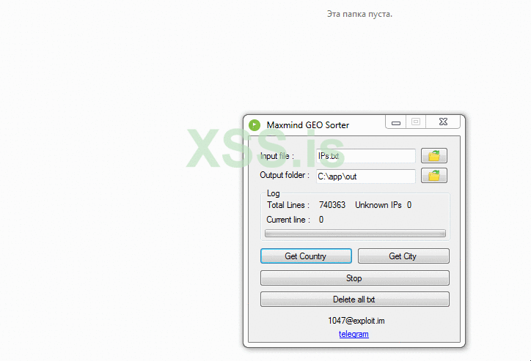Click the 1047@exploit.im contact text

(x=356, y=321)
